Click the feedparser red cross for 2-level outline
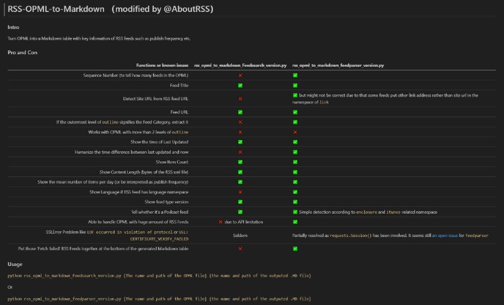This screenshot has height=305, width=504. pyautogui.click(x=295, y=132)
